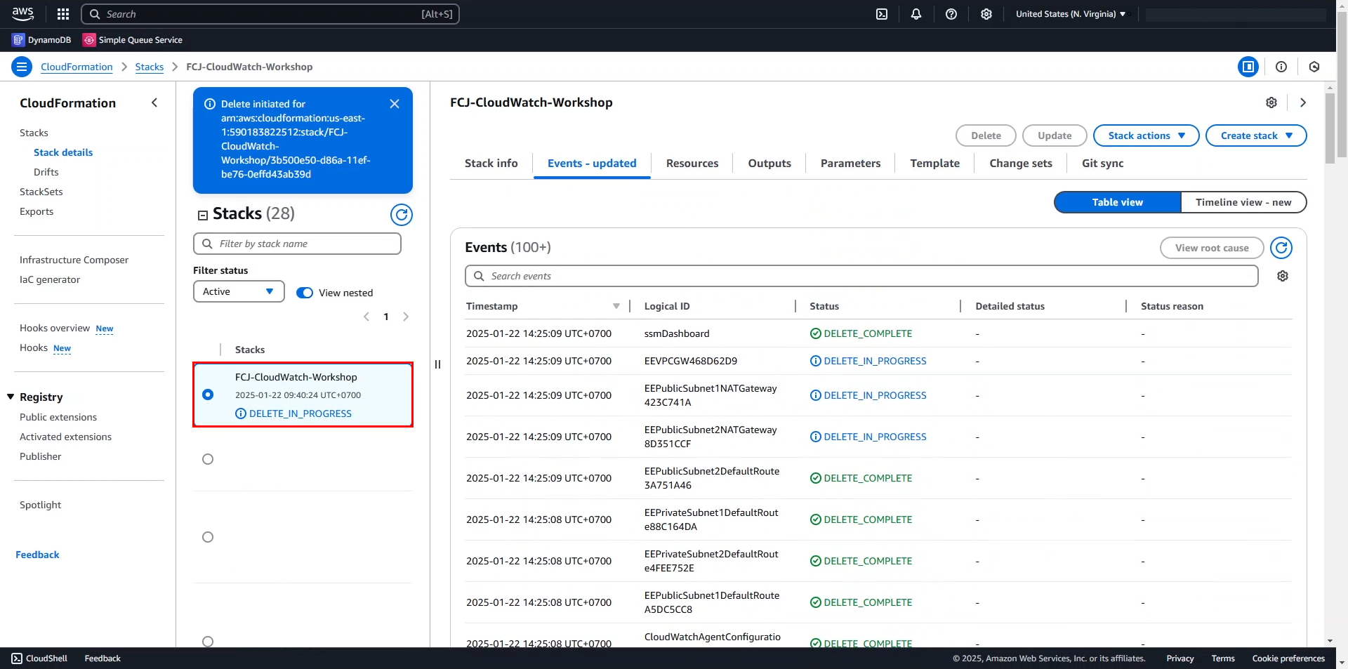Open the Change sets tab
This screenshot has width=1348, height=669.
(x=1021, y=163)
